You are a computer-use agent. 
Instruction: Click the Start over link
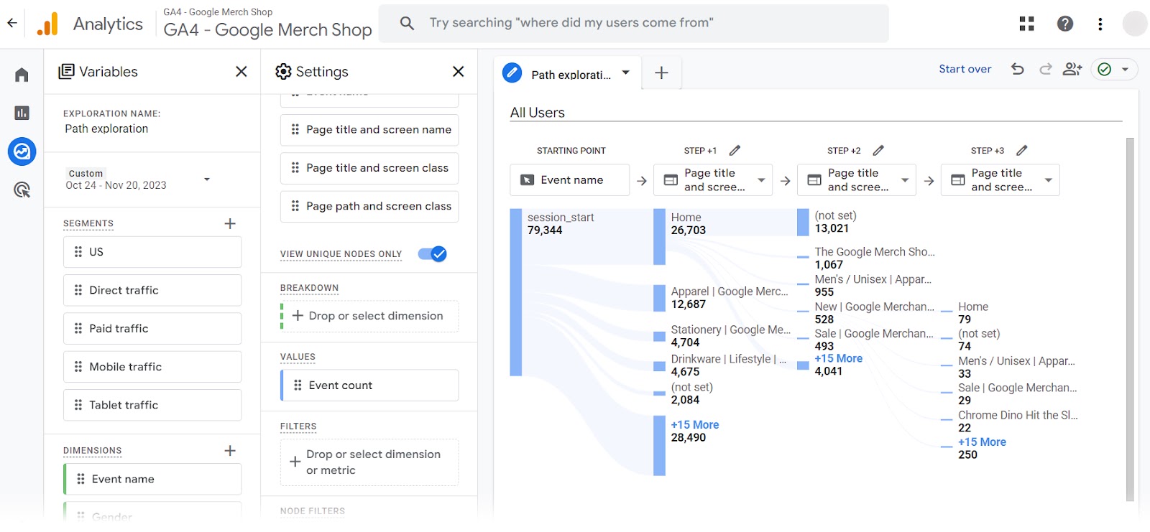pos(965,69)
